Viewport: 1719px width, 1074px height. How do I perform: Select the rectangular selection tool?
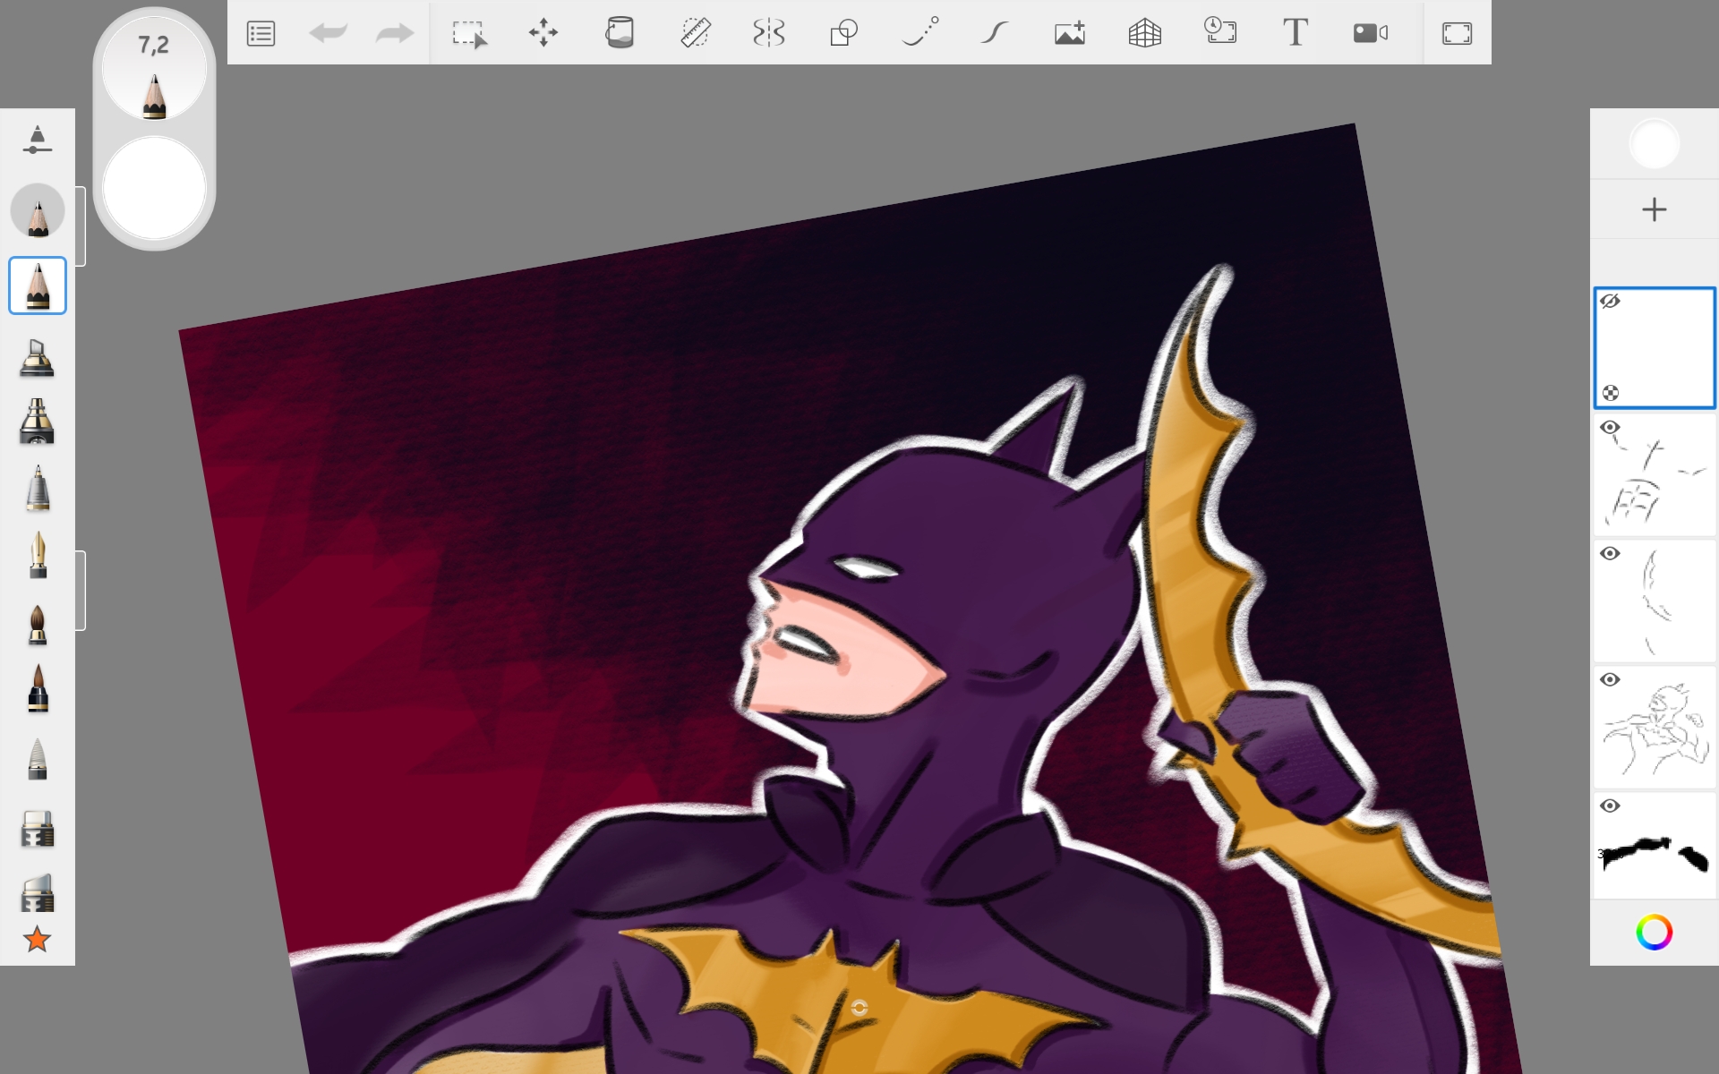(468, 34)
